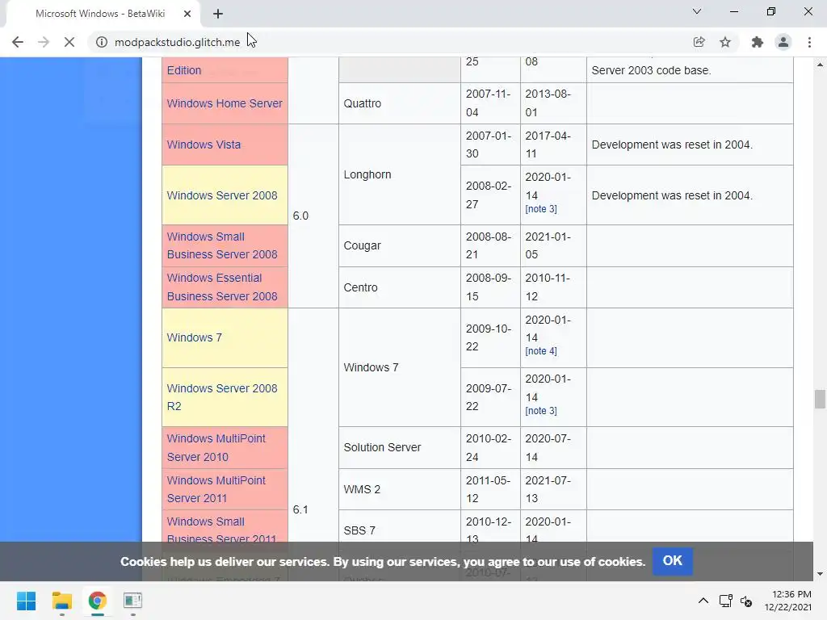827x620 pixels.
Task: Open the Windows Vista link
Action: 204,145
